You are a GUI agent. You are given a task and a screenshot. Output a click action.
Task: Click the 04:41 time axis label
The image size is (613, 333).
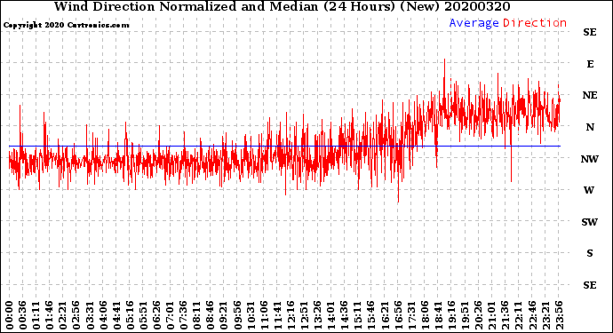(116, 315)
